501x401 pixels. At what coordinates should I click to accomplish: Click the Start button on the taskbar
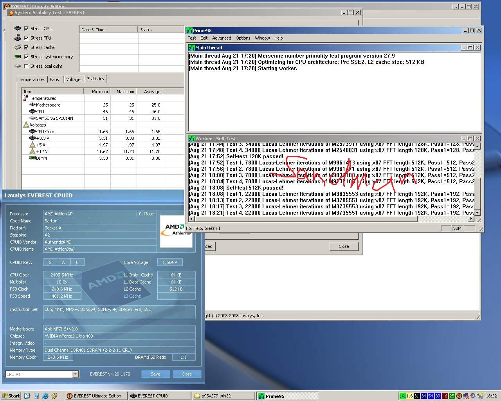[x=11, y=396]
